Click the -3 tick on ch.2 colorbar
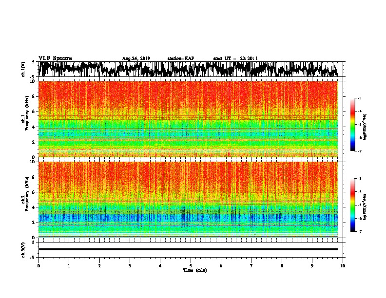The width and height of the screenshot is (386, 298). 360,179
